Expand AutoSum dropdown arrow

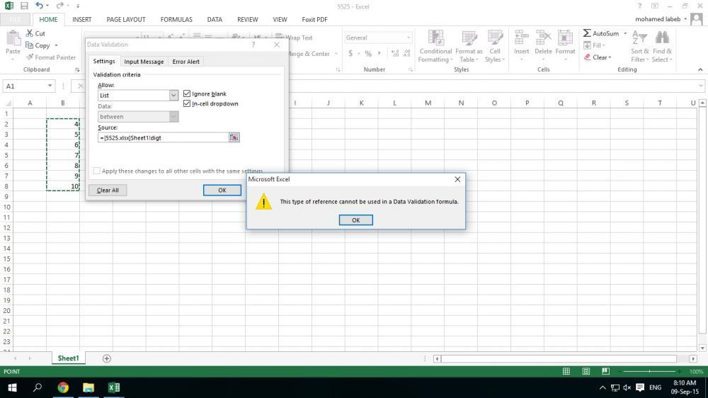pos(625,33)
